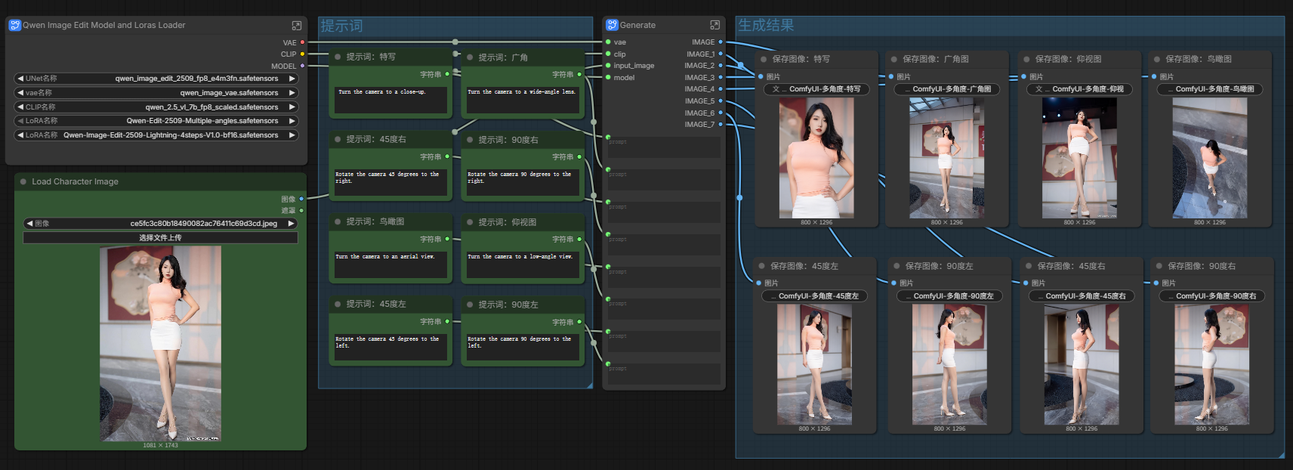Click previous arrow on the CLIP名称 selector
Image resolution: width=1293 pixels, height=470 pixels.
coord(20,107)
